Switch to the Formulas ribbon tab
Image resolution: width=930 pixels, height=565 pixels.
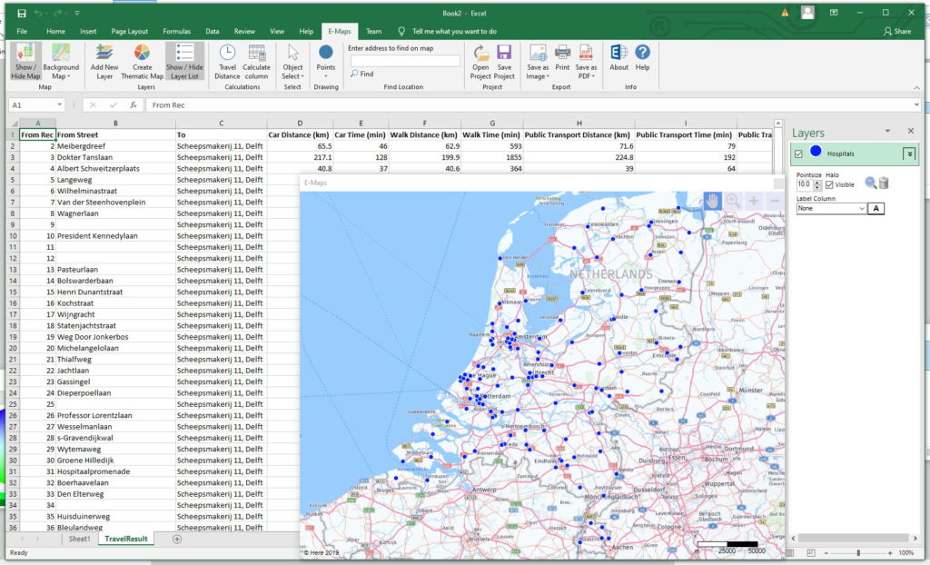pos(177,32)
